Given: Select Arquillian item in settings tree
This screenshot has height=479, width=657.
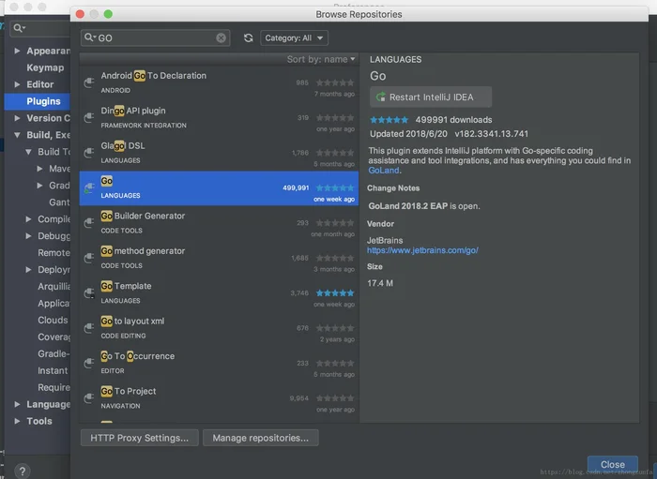Looking at the screenshot, I should (53, 287).
